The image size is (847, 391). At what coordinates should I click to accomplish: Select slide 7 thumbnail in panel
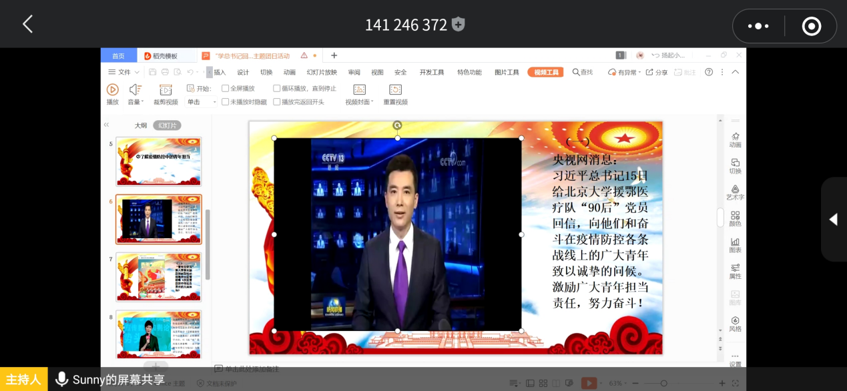pyautogui.click(x=158, y=277)
